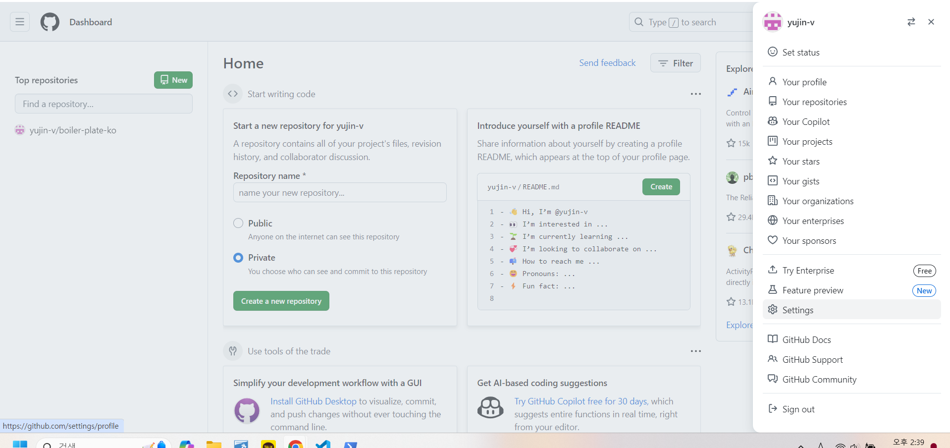Open Your gists

point(851,181)
